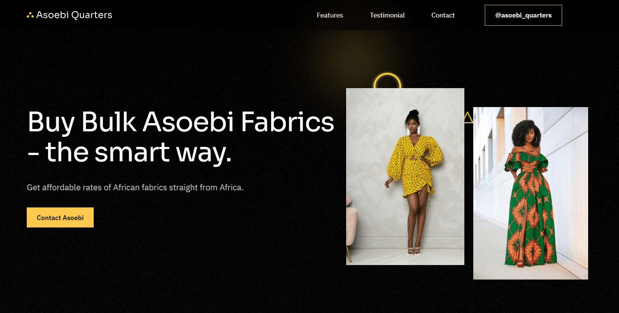
Task: Open the Asoebi Quarters home link
Action: click(x=70, y=15)
